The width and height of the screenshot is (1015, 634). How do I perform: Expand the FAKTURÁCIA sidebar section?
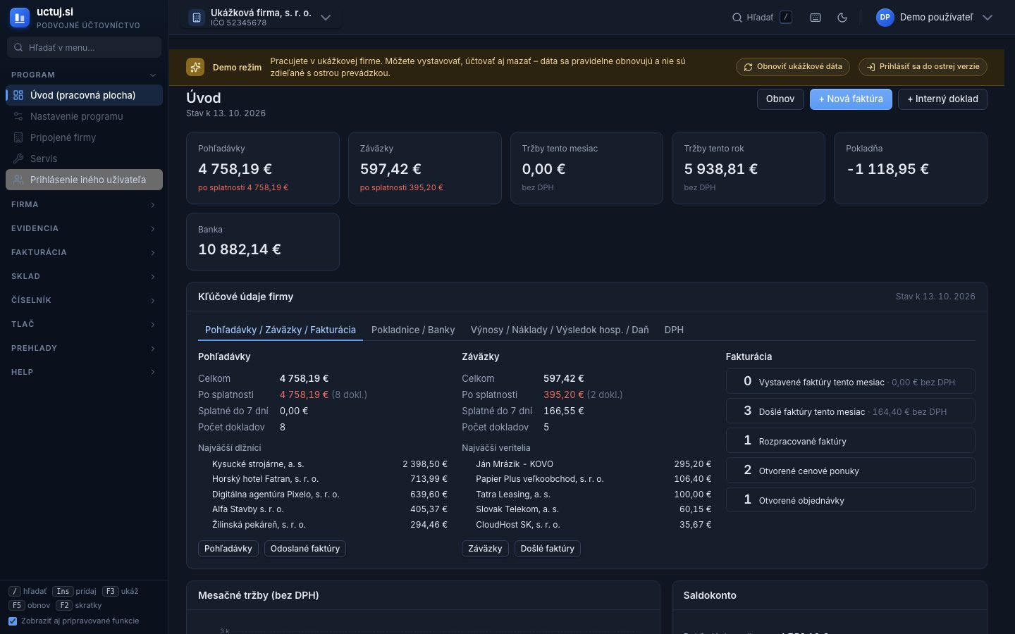(x=84, y=252)
